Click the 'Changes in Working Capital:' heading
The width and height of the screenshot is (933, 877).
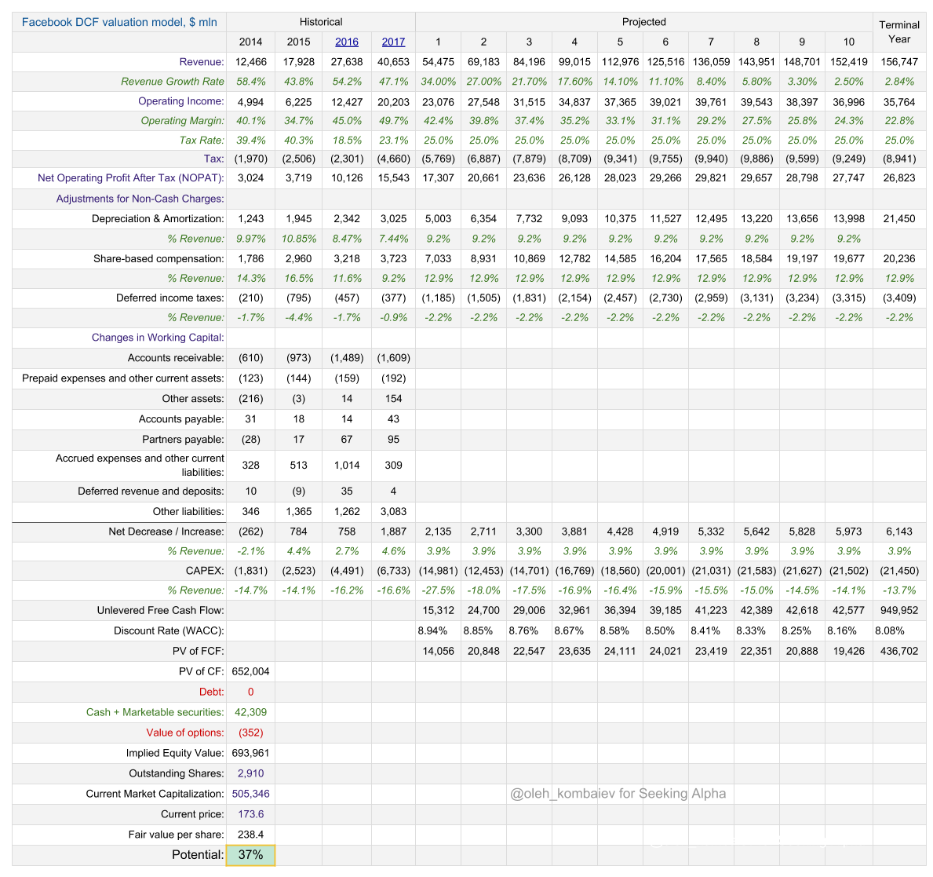(x=158, y=338)
